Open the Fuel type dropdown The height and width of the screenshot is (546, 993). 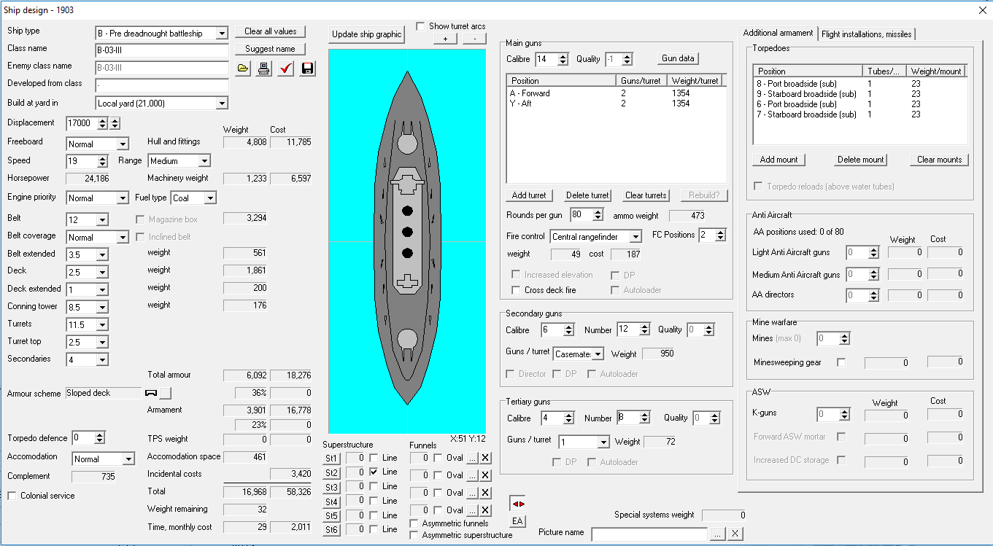click(x=210, y=198)
